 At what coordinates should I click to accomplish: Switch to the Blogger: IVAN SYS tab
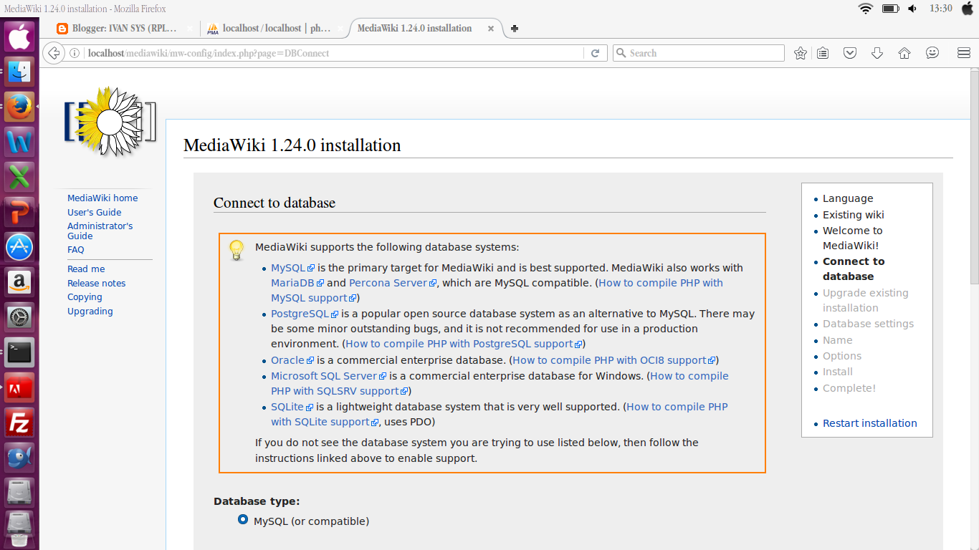tap(125, 29)
